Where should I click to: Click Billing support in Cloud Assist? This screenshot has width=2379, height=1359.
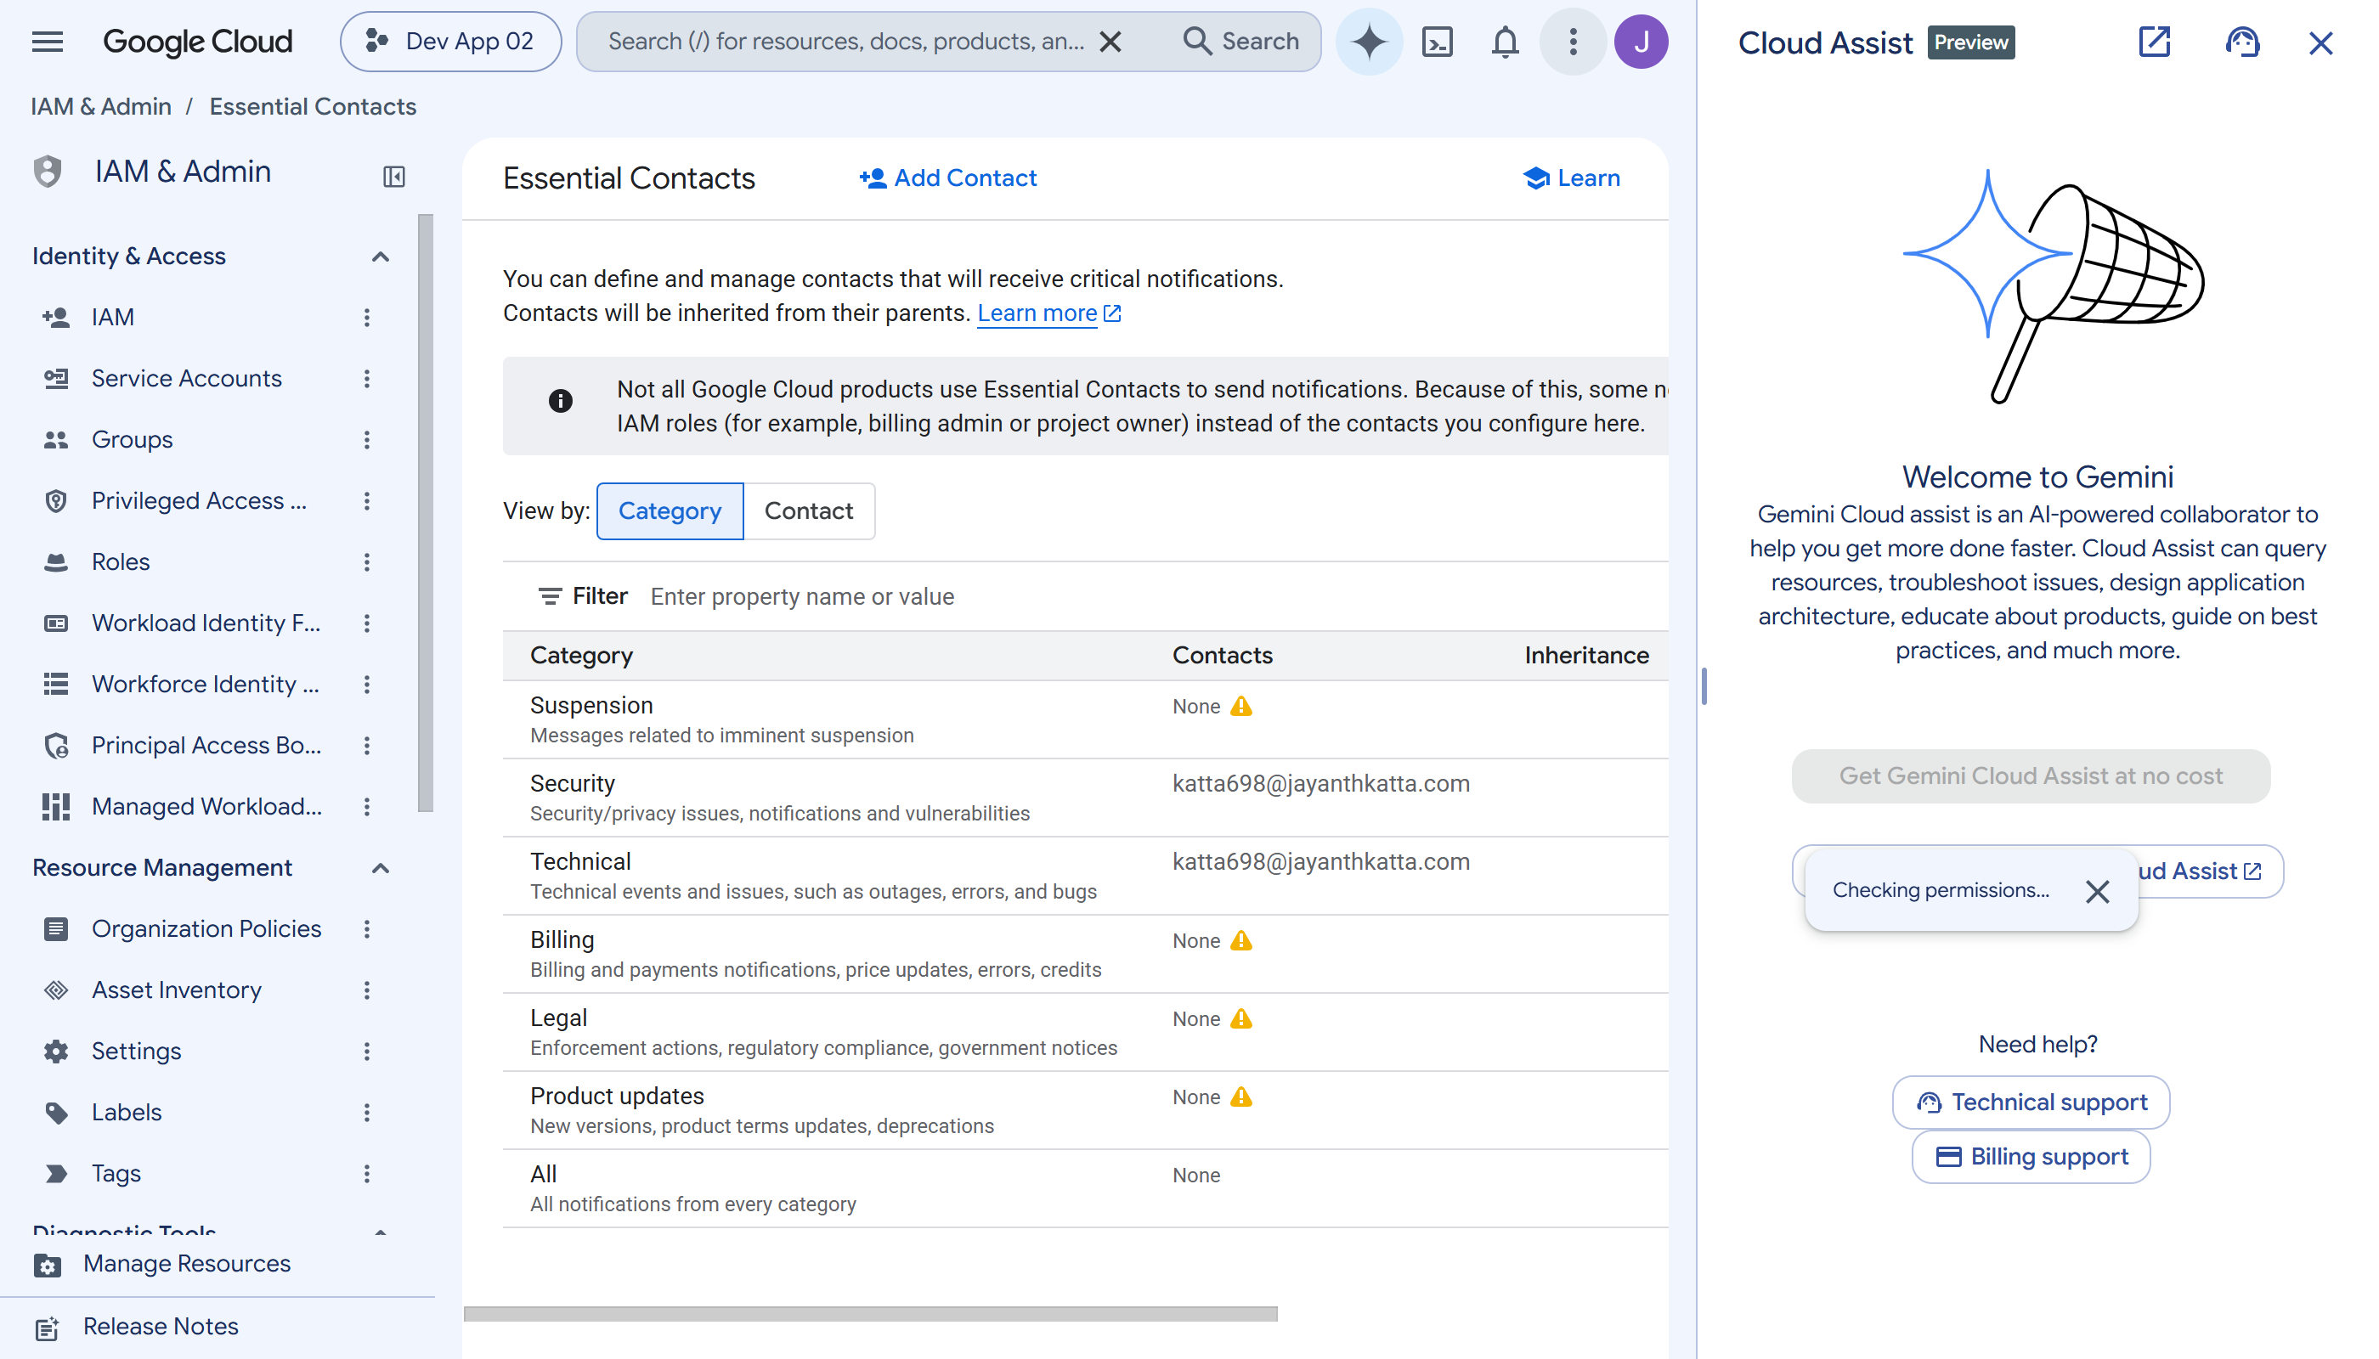click(2031, 1158)
